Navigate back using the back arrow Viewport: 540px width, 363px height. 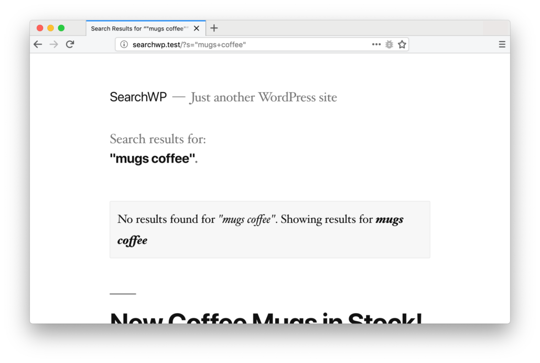[x=37, y=44]
